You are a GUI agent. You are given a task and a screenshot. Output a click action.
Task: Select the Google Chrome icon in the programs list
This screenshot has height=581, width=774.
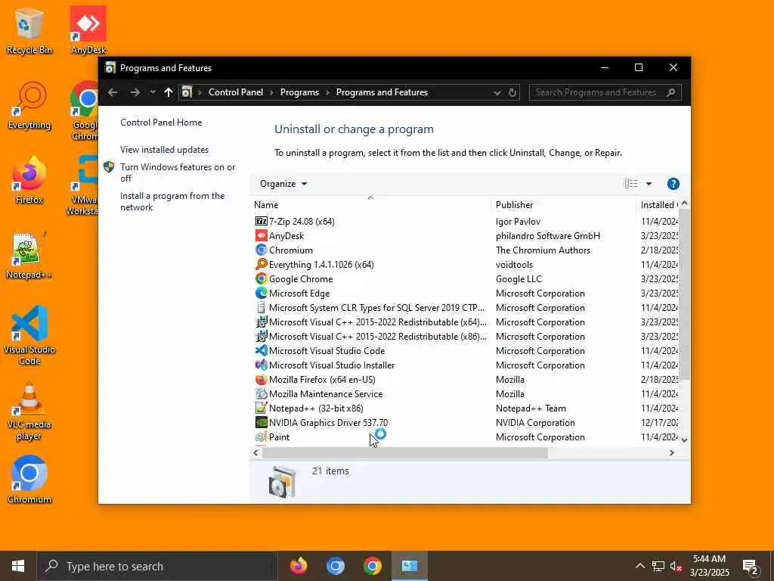click(261, 278)
